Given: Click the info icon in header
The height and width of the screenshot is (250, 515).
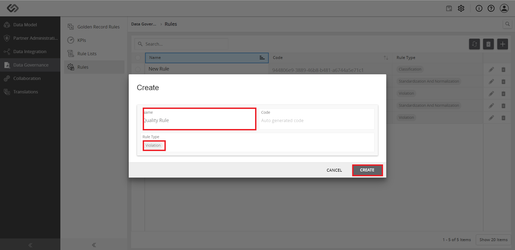Looking at the screenshot, I should [x=479, y=8].
